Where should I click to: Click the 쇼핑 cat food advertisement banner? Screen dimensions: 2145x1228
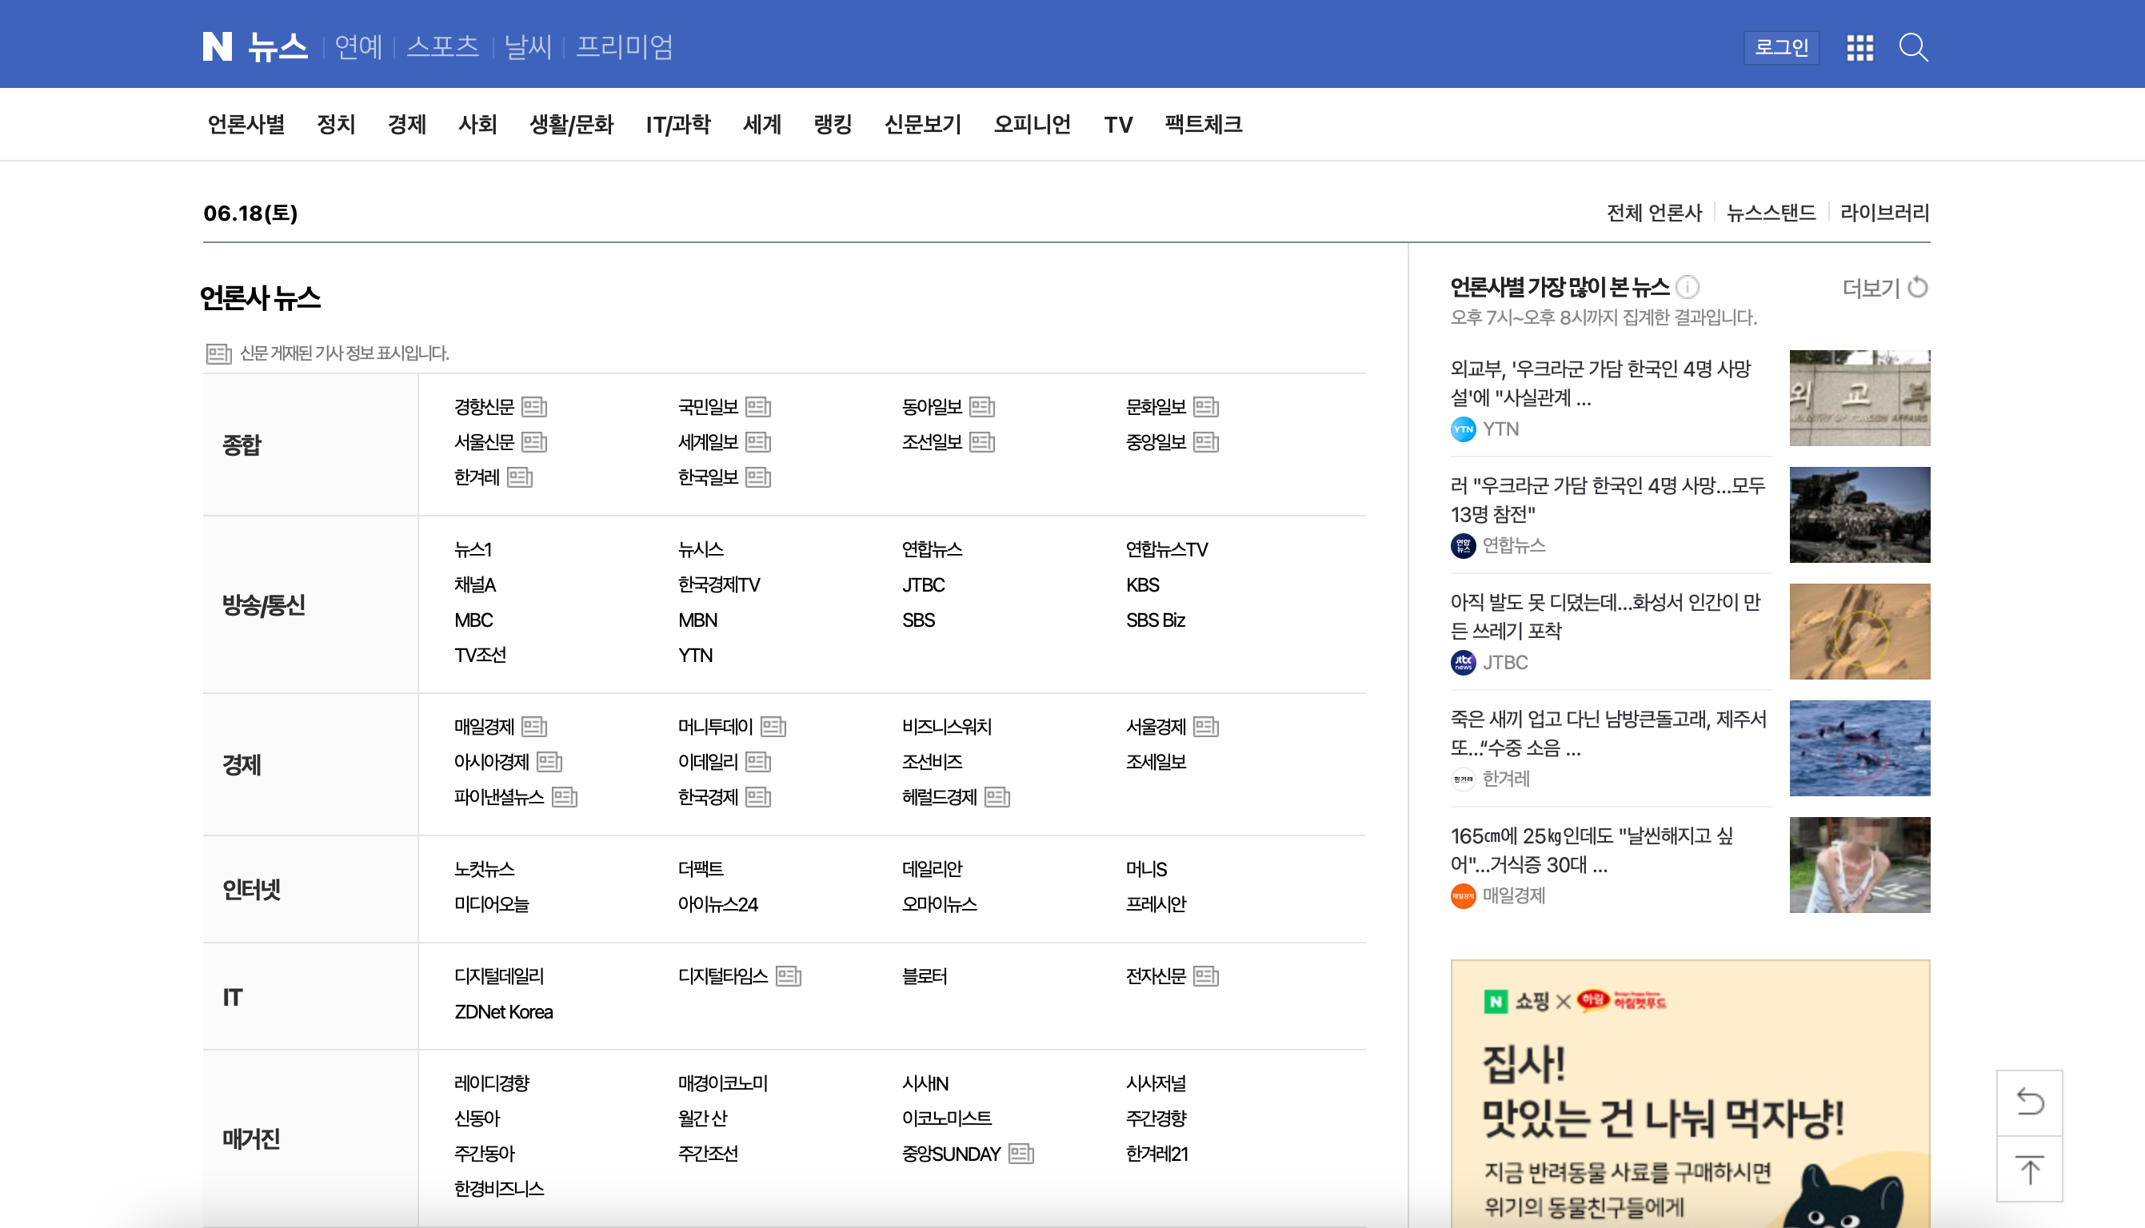click(1689, 1093)
